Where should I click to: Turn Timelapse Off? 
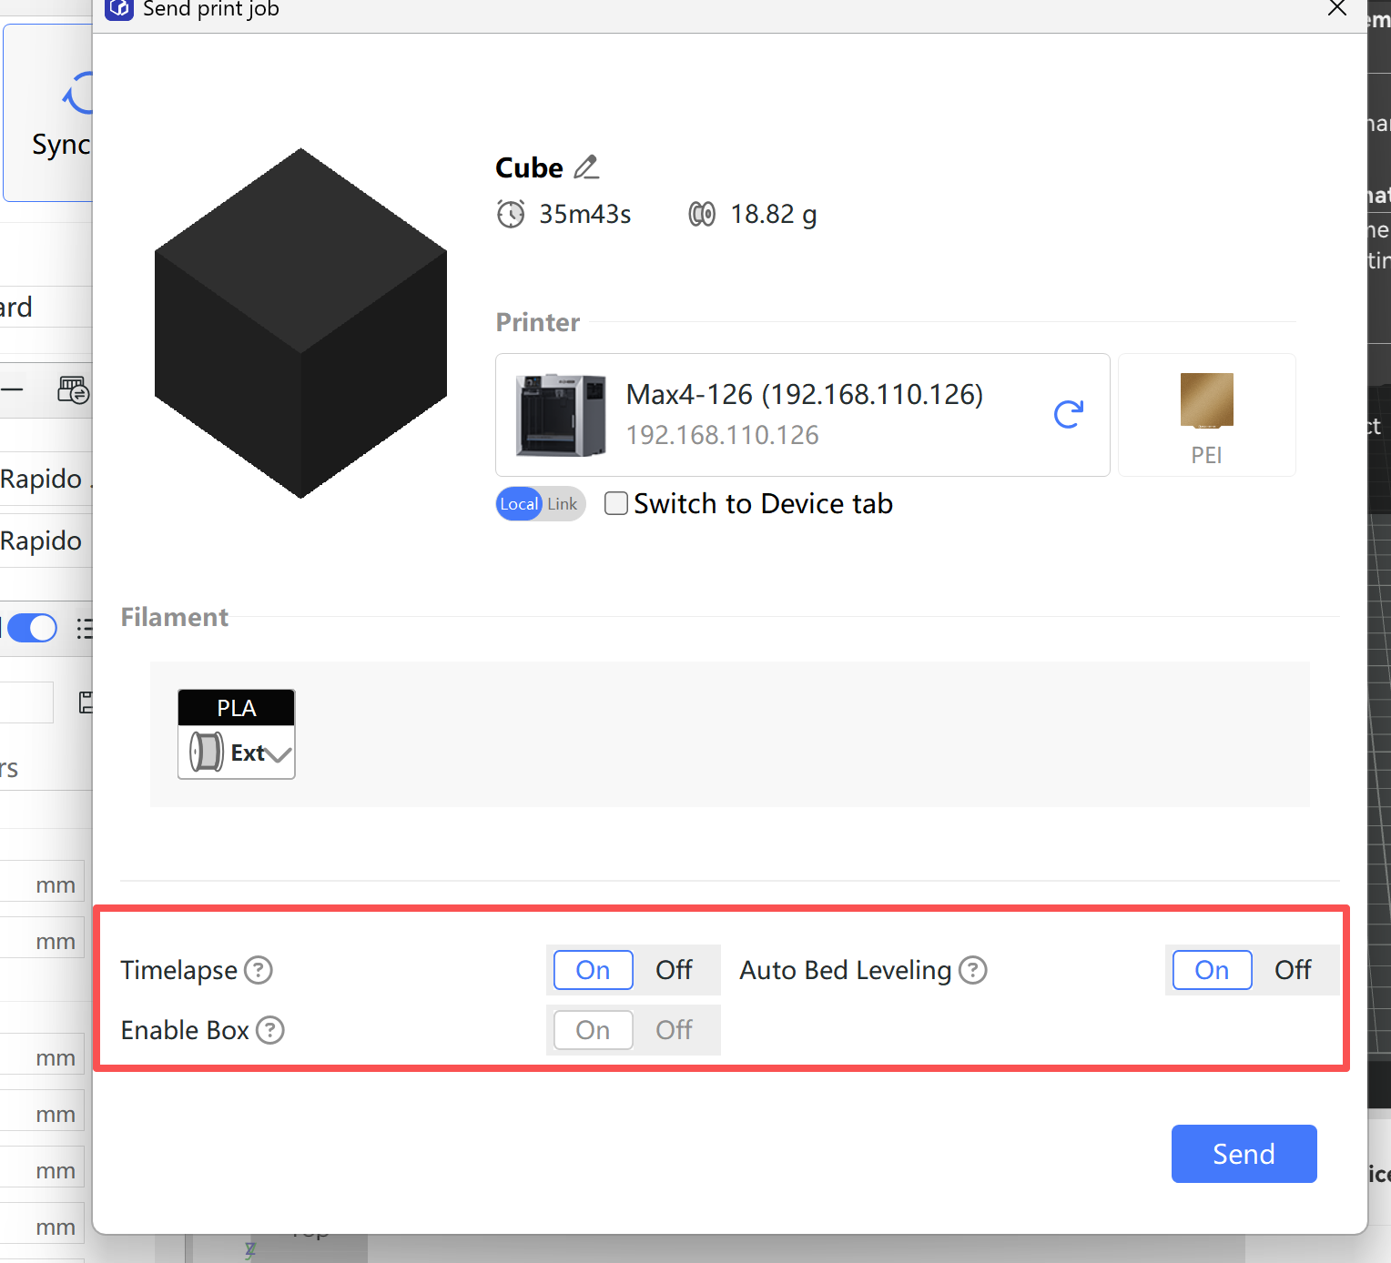674,970
